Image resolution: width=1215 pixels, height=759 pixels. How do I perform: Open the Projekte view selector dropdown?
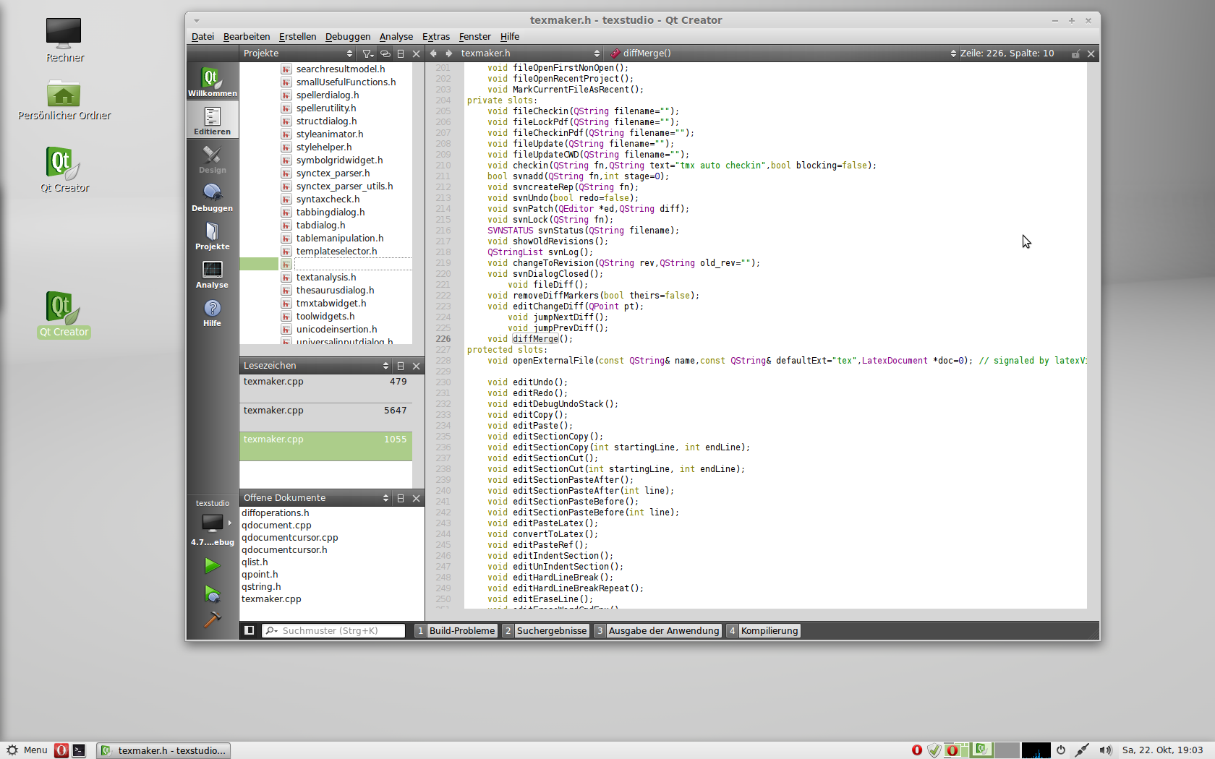pyautogui.click(x=298, y=53)
